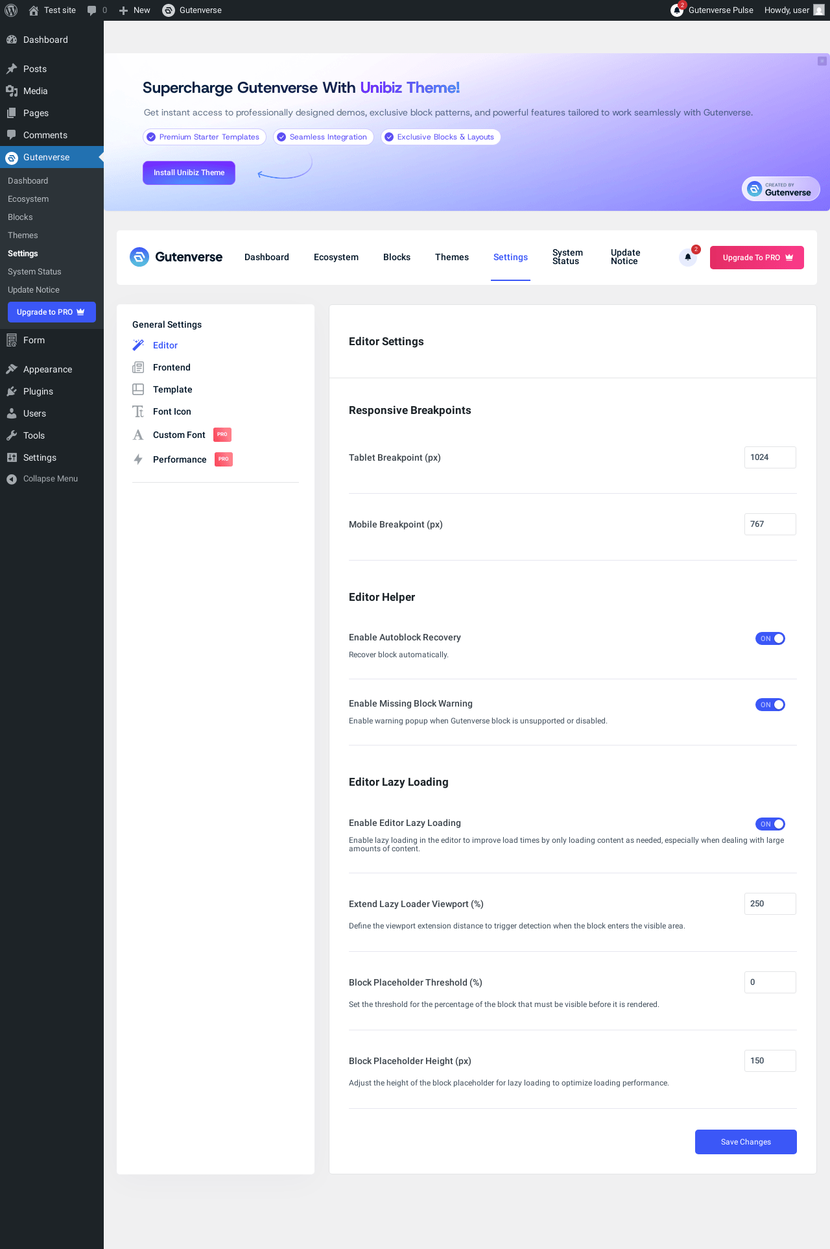Click the Appearance brush icon in sidebar
830x1249 pixels.
pyautogui.click(x=12, y=369)
